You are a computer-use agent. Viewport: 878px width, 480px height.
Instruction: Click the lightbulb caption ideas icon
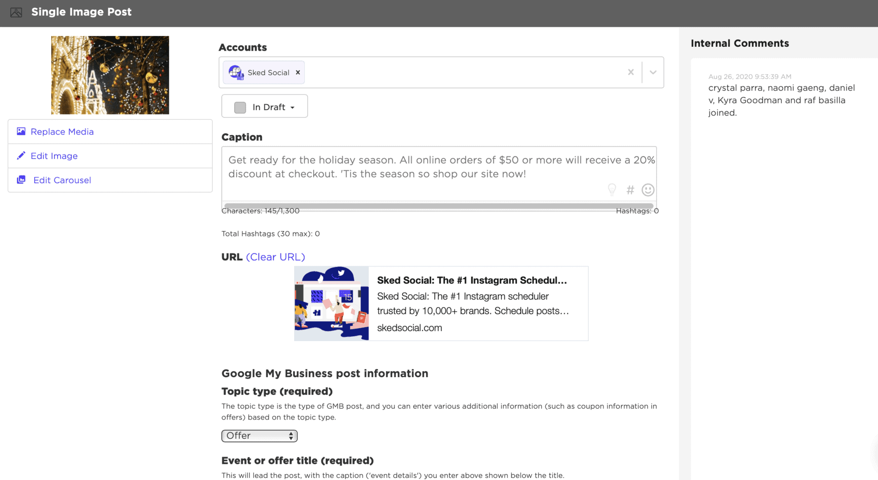[612, 190]
